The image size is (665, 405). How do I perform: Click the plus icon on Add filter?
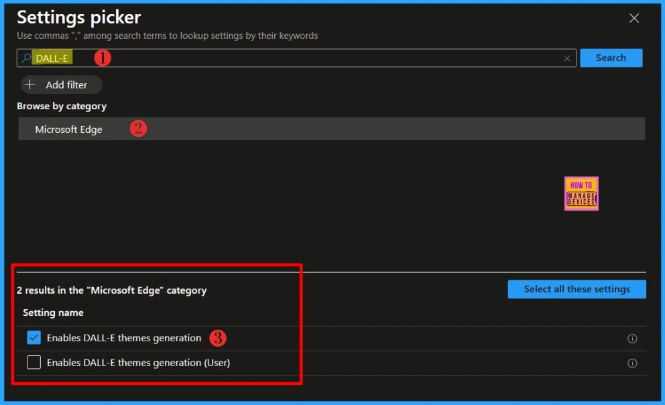coord(29,84)
